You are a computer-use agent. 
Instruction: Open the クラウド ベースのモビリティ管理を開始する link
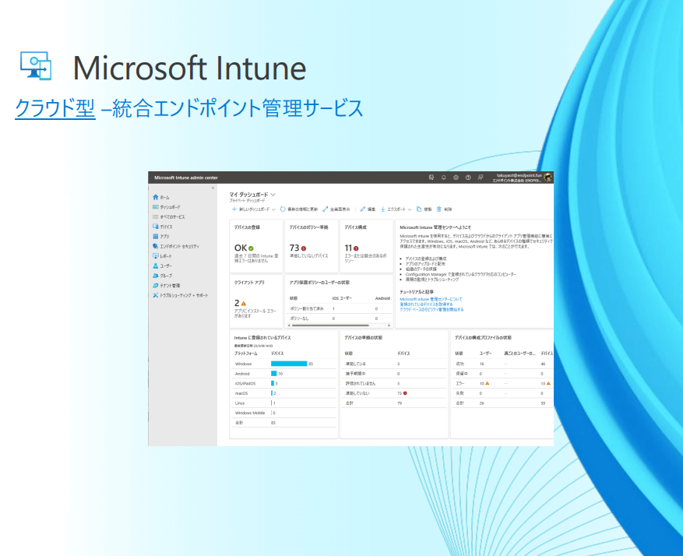coord(431,310)
